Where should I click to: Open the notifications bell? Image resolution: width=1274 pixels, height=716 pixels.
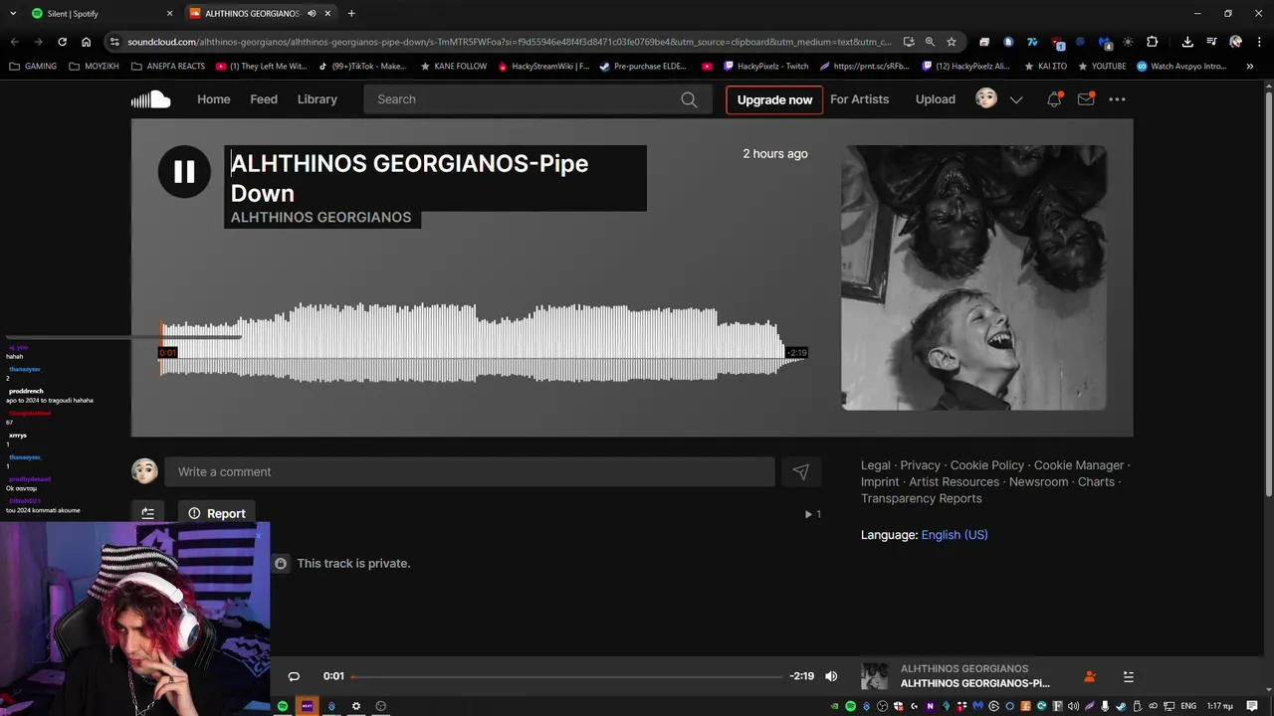pos(1054,99)
